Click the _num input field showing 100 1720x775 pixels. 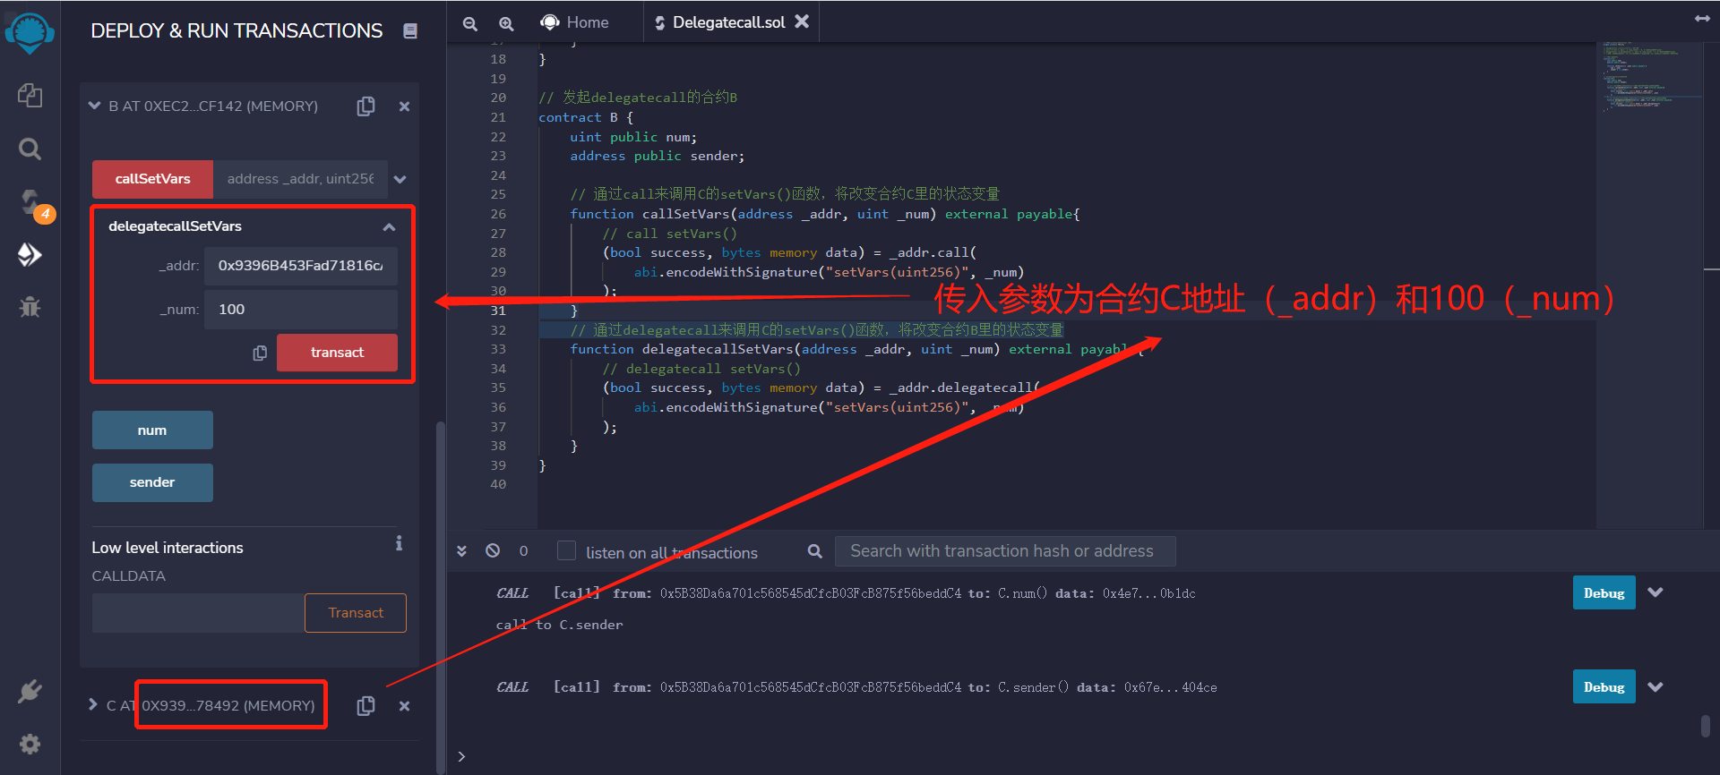(x=300, y=310)
